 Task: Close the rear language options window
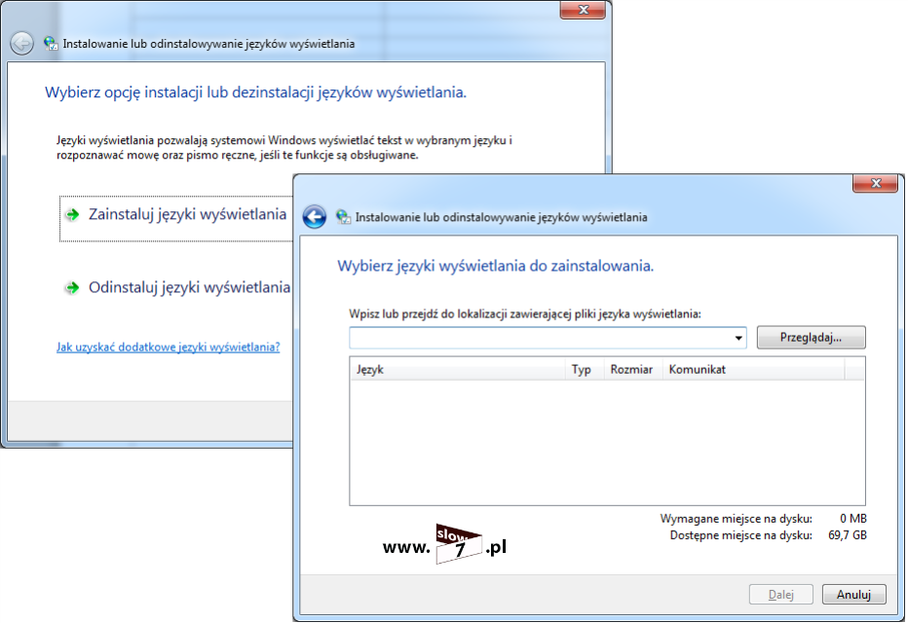coord(583,10)
